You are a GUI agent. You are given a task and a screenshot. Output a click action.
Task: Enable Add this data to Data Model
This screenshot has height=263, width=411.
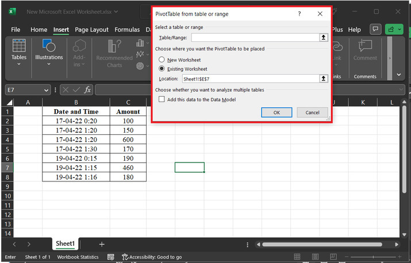[x=162, y=99]
